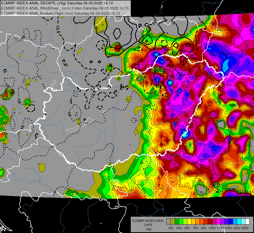
Task: Pick the yellow-green swatch in the color scale
Action: pos(185,222)
